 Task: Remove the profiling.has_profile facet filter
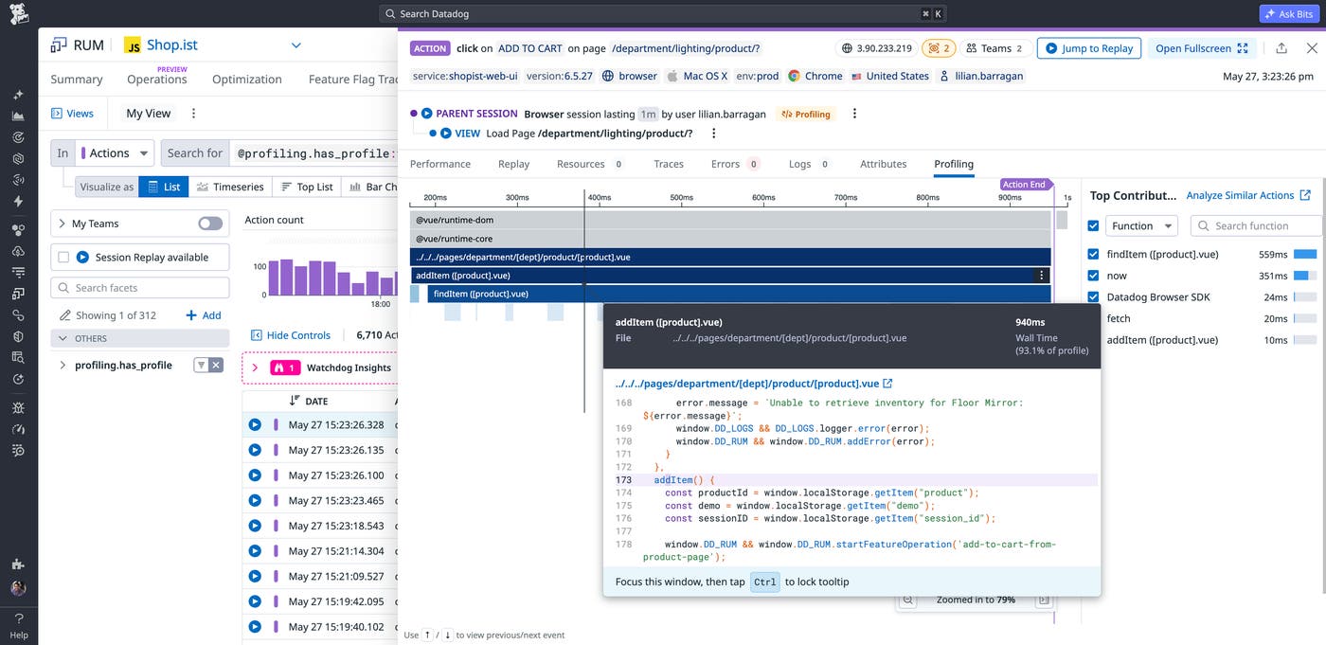click(216, 366)
